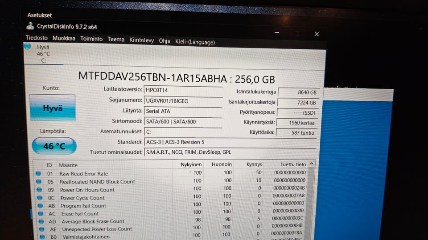Screen dimensions: 428x240
Task: Click status icon of Program Fail Count
Action: (x=41, y=205)
